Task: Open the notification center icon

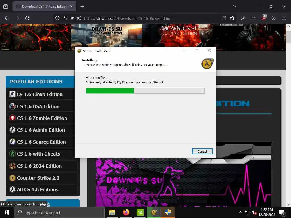Action: tap(282, 213)
